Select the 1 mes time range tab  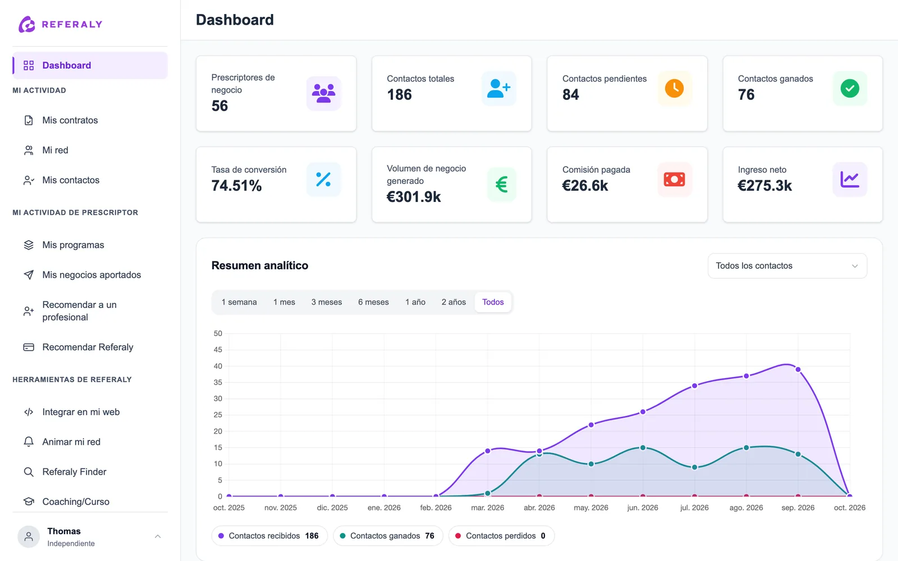click(x=284, y=302)
